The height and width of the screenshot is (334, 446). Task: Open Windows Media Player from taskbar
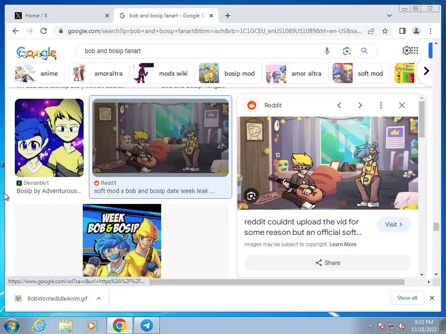[92, 325]
